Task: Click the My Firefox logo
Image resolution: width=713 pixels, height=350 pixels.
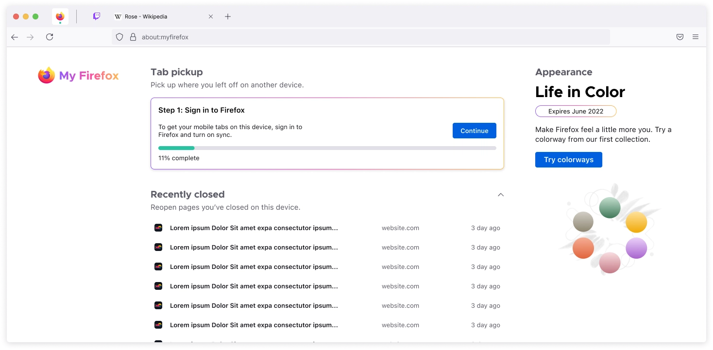Action: (x=78, y=75)
